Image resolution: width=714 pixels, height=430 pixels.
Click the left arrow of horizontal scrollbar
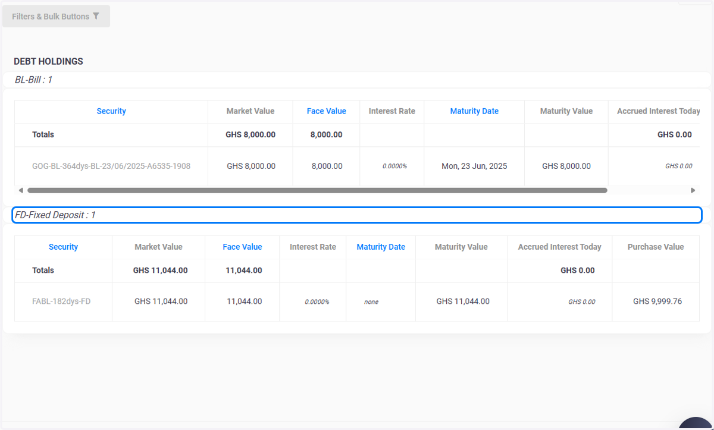click(x=21, y=190)
